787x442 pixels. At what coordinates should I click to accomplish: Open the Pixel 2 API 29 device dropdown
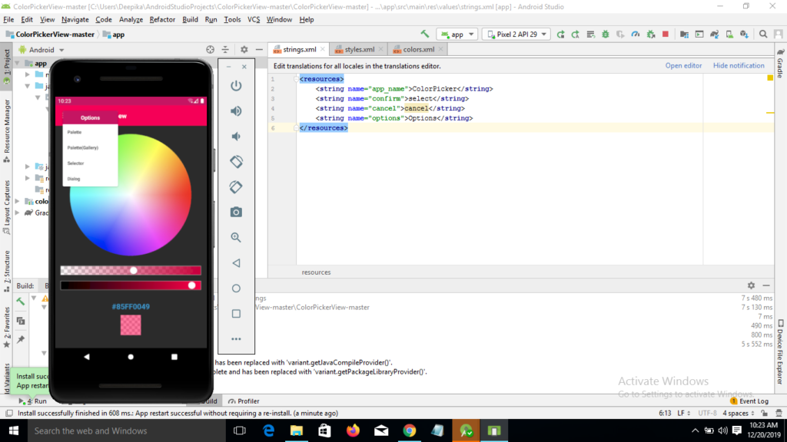[x=516, y=35]
